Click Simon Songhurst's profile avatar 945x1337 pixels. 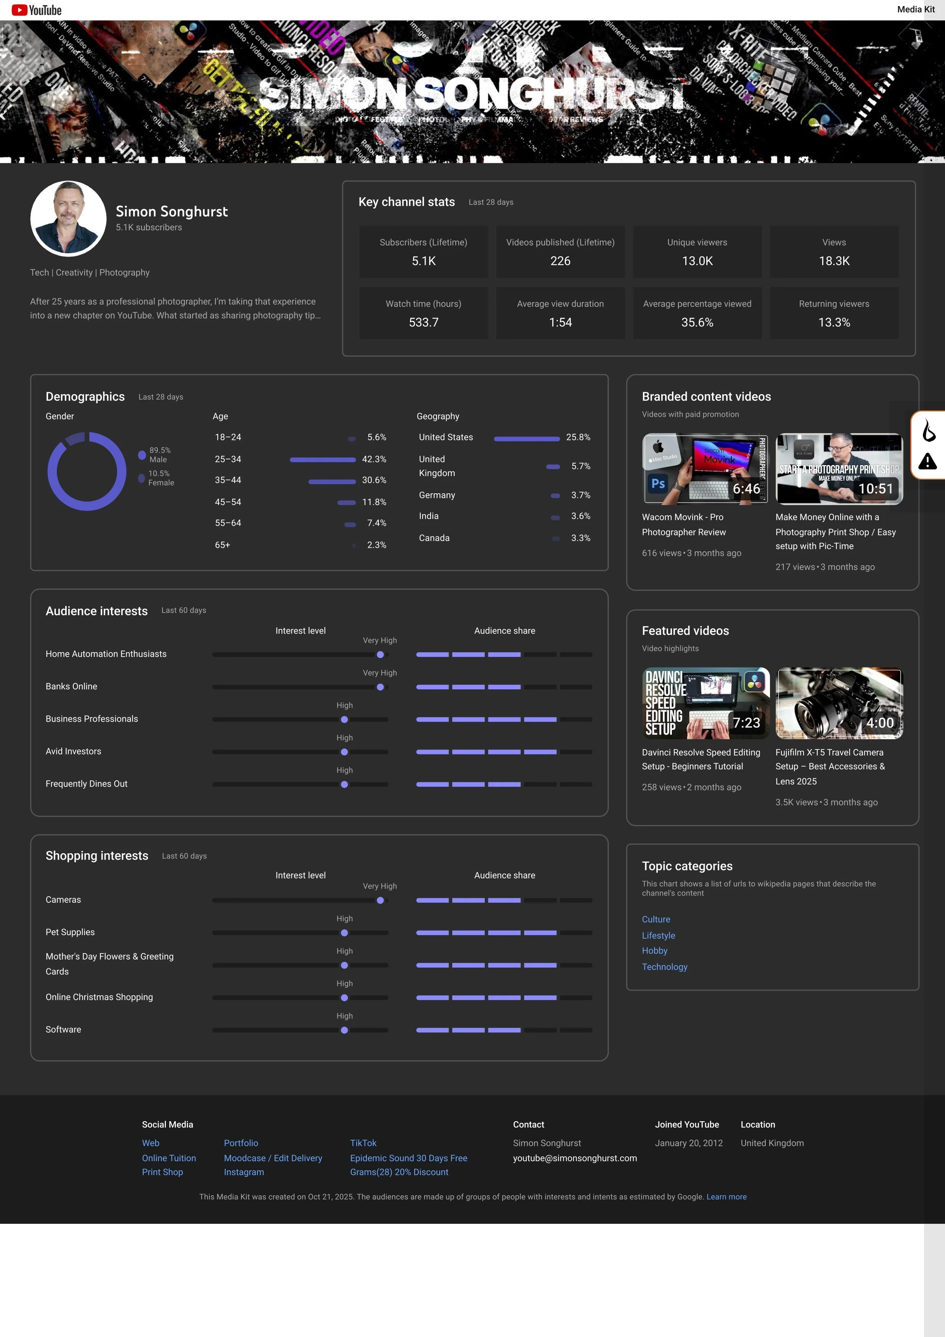point(68,218)
